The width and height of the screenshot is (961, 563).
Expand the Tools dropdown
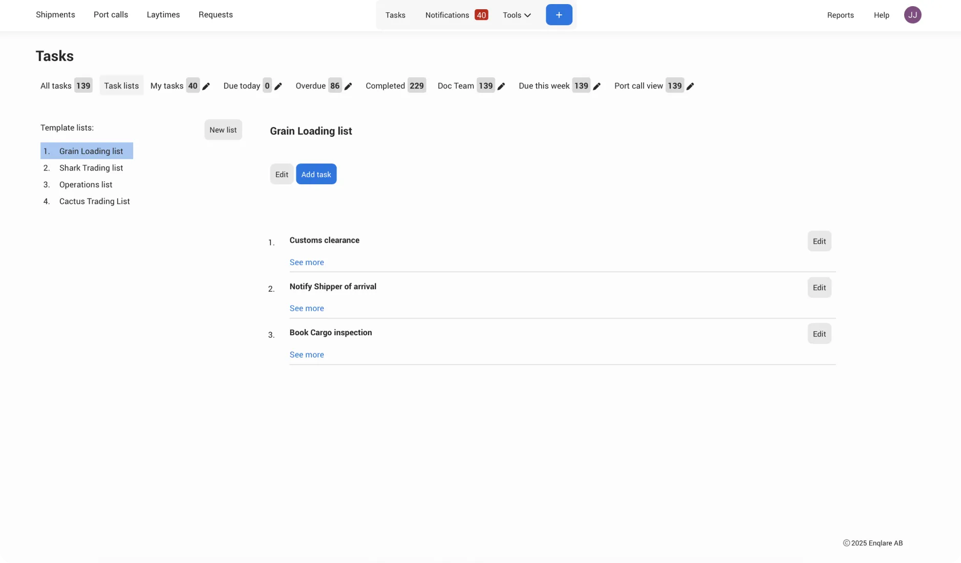(517, 15)
